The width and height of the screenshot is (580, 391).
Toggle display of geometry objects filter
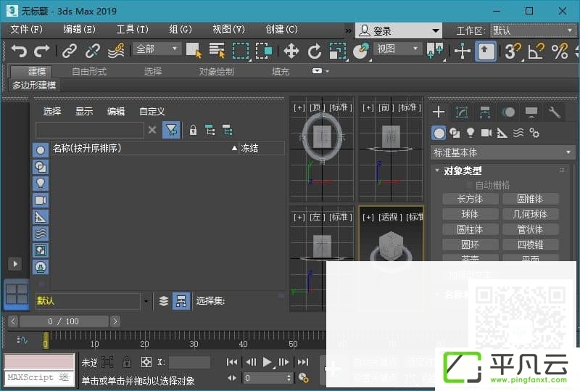(41, 150)
